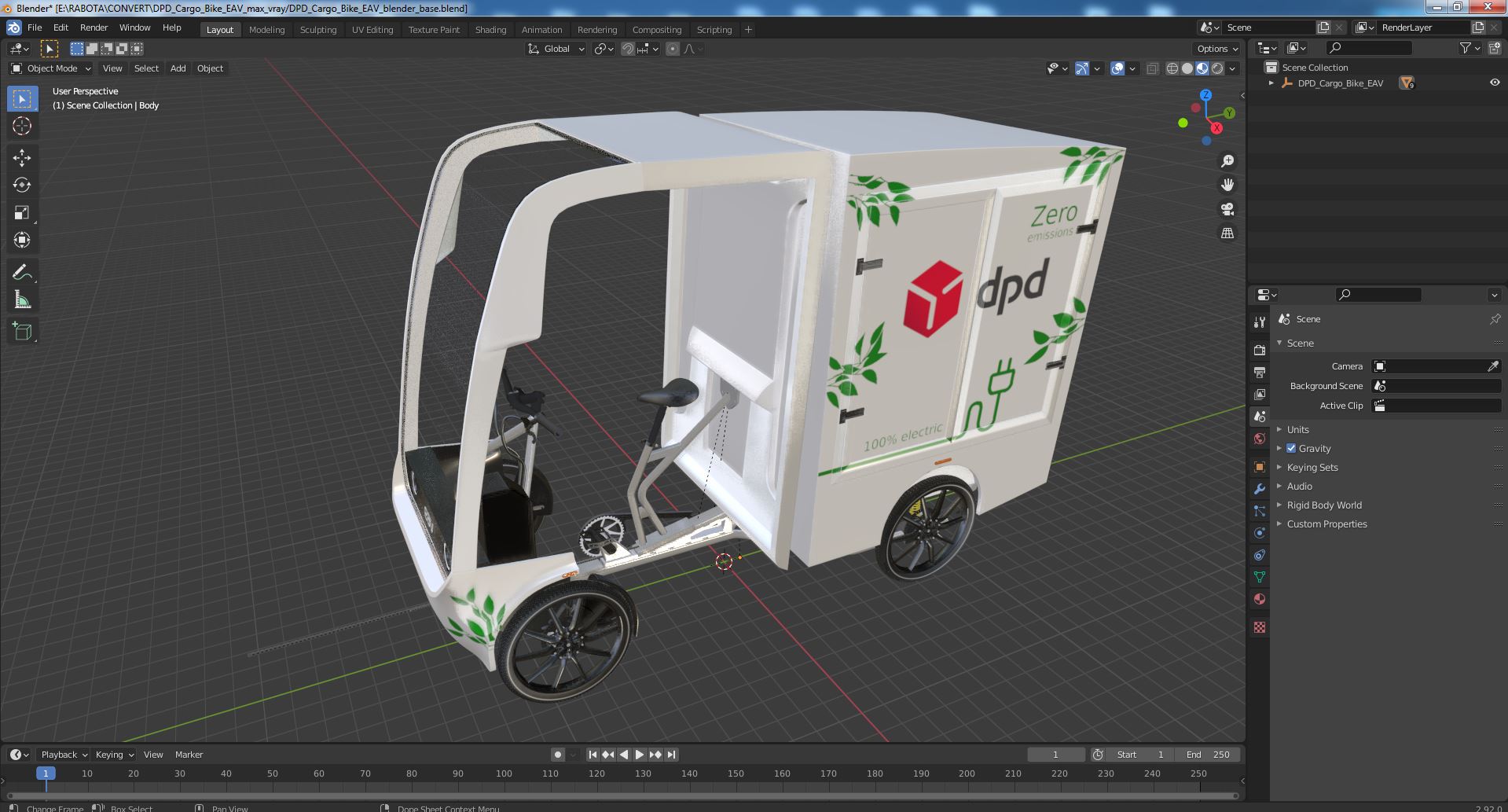The width and height of the screenshot is (1508, 812).
Task: Activate the Cursor tool
Action: pyautogui.click(x=22, y=126)
